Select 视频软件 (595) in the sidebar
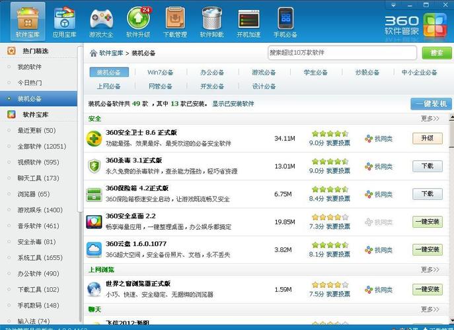This screenshot has width=454, height=330. point(38,162)
